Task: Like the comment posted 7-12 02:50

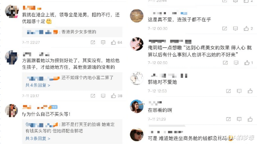Action: point(247,63)
